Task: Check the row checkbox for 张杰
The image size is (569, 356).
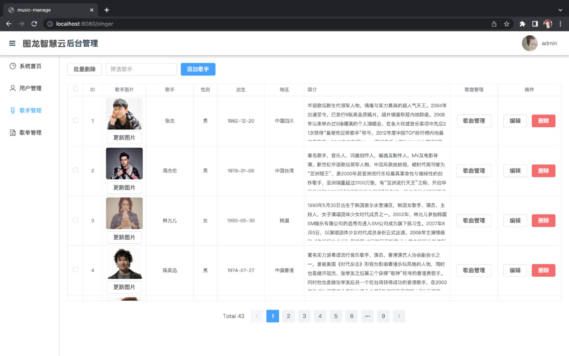Action: click(x=75, y=120)
